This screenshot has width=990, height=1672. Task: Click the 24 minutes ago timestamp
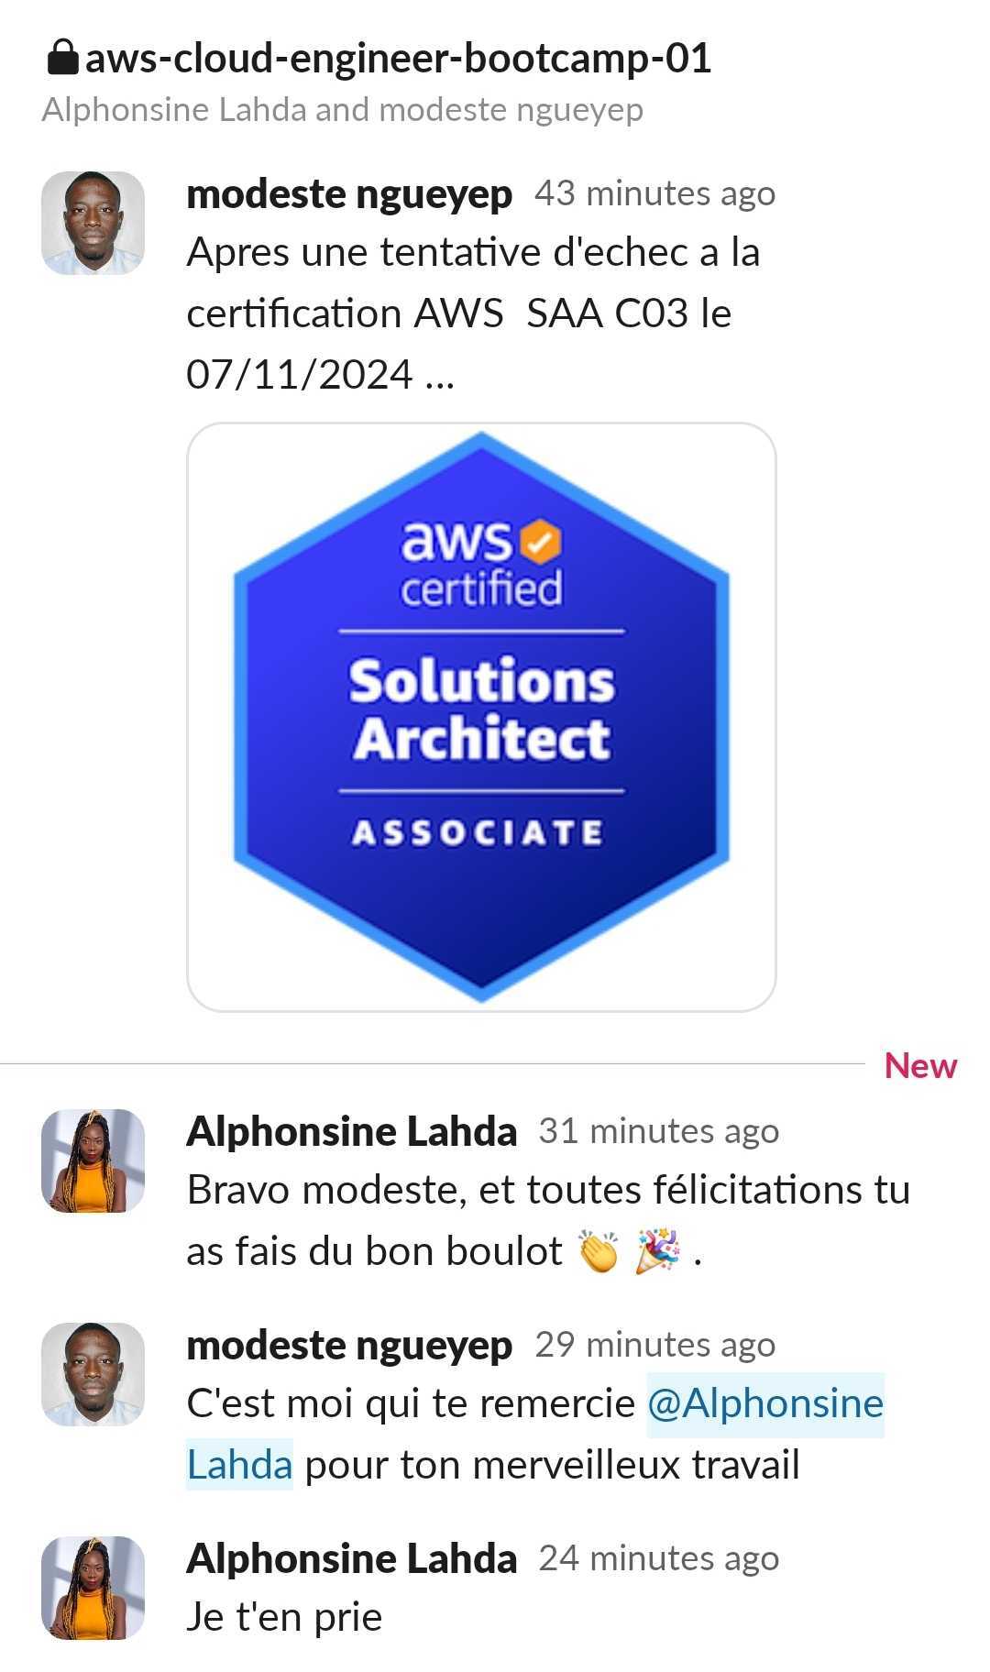tap(658, 1559)
